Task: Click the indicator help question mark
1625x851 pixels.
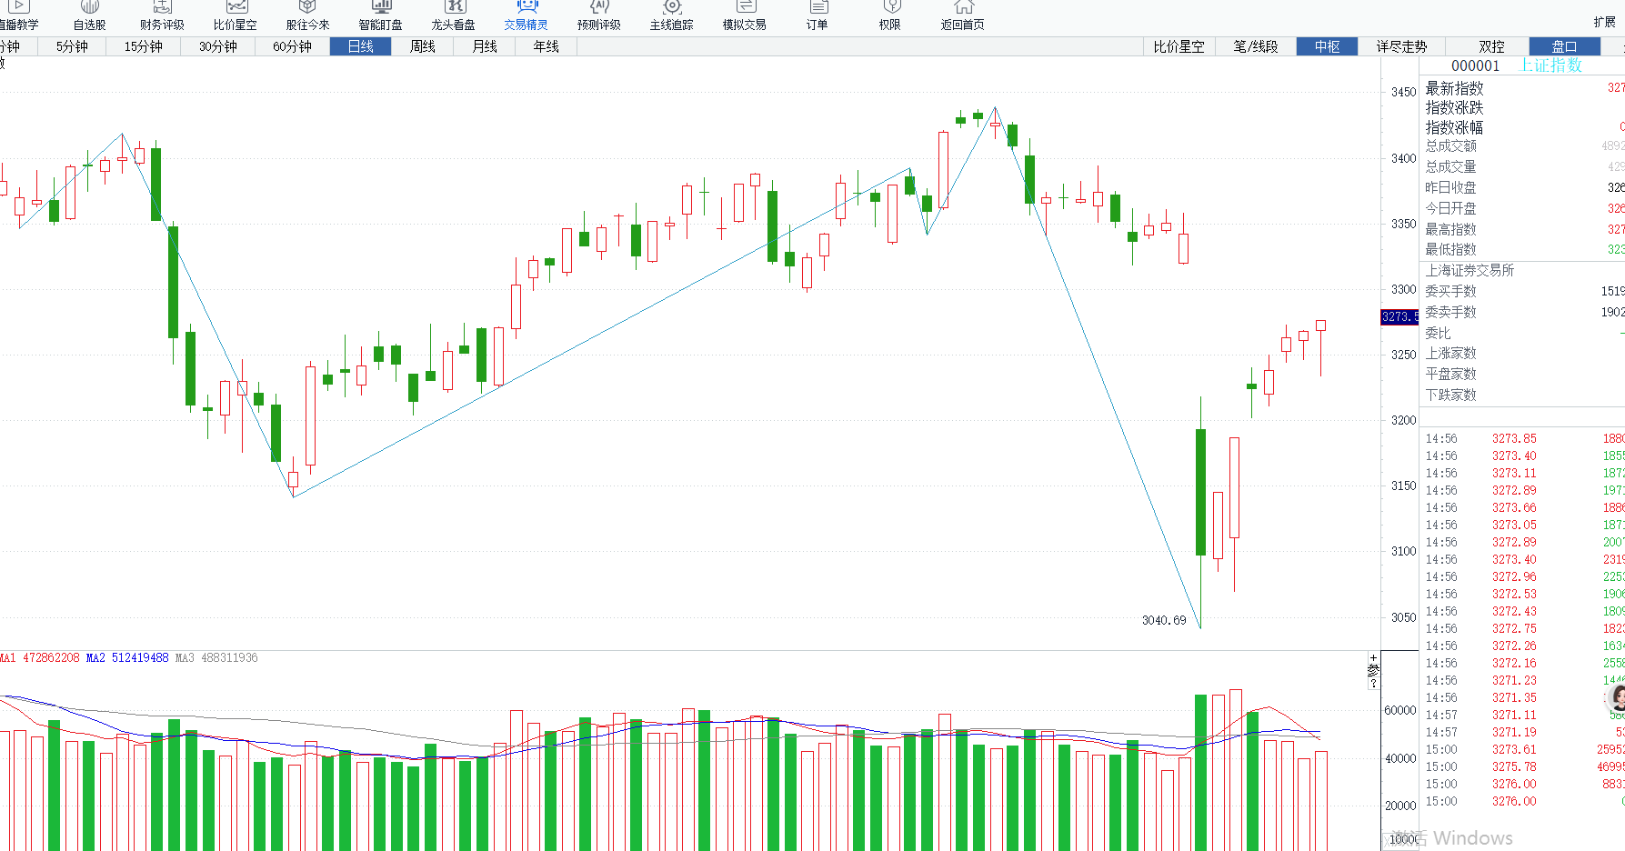Action: 1373,684
